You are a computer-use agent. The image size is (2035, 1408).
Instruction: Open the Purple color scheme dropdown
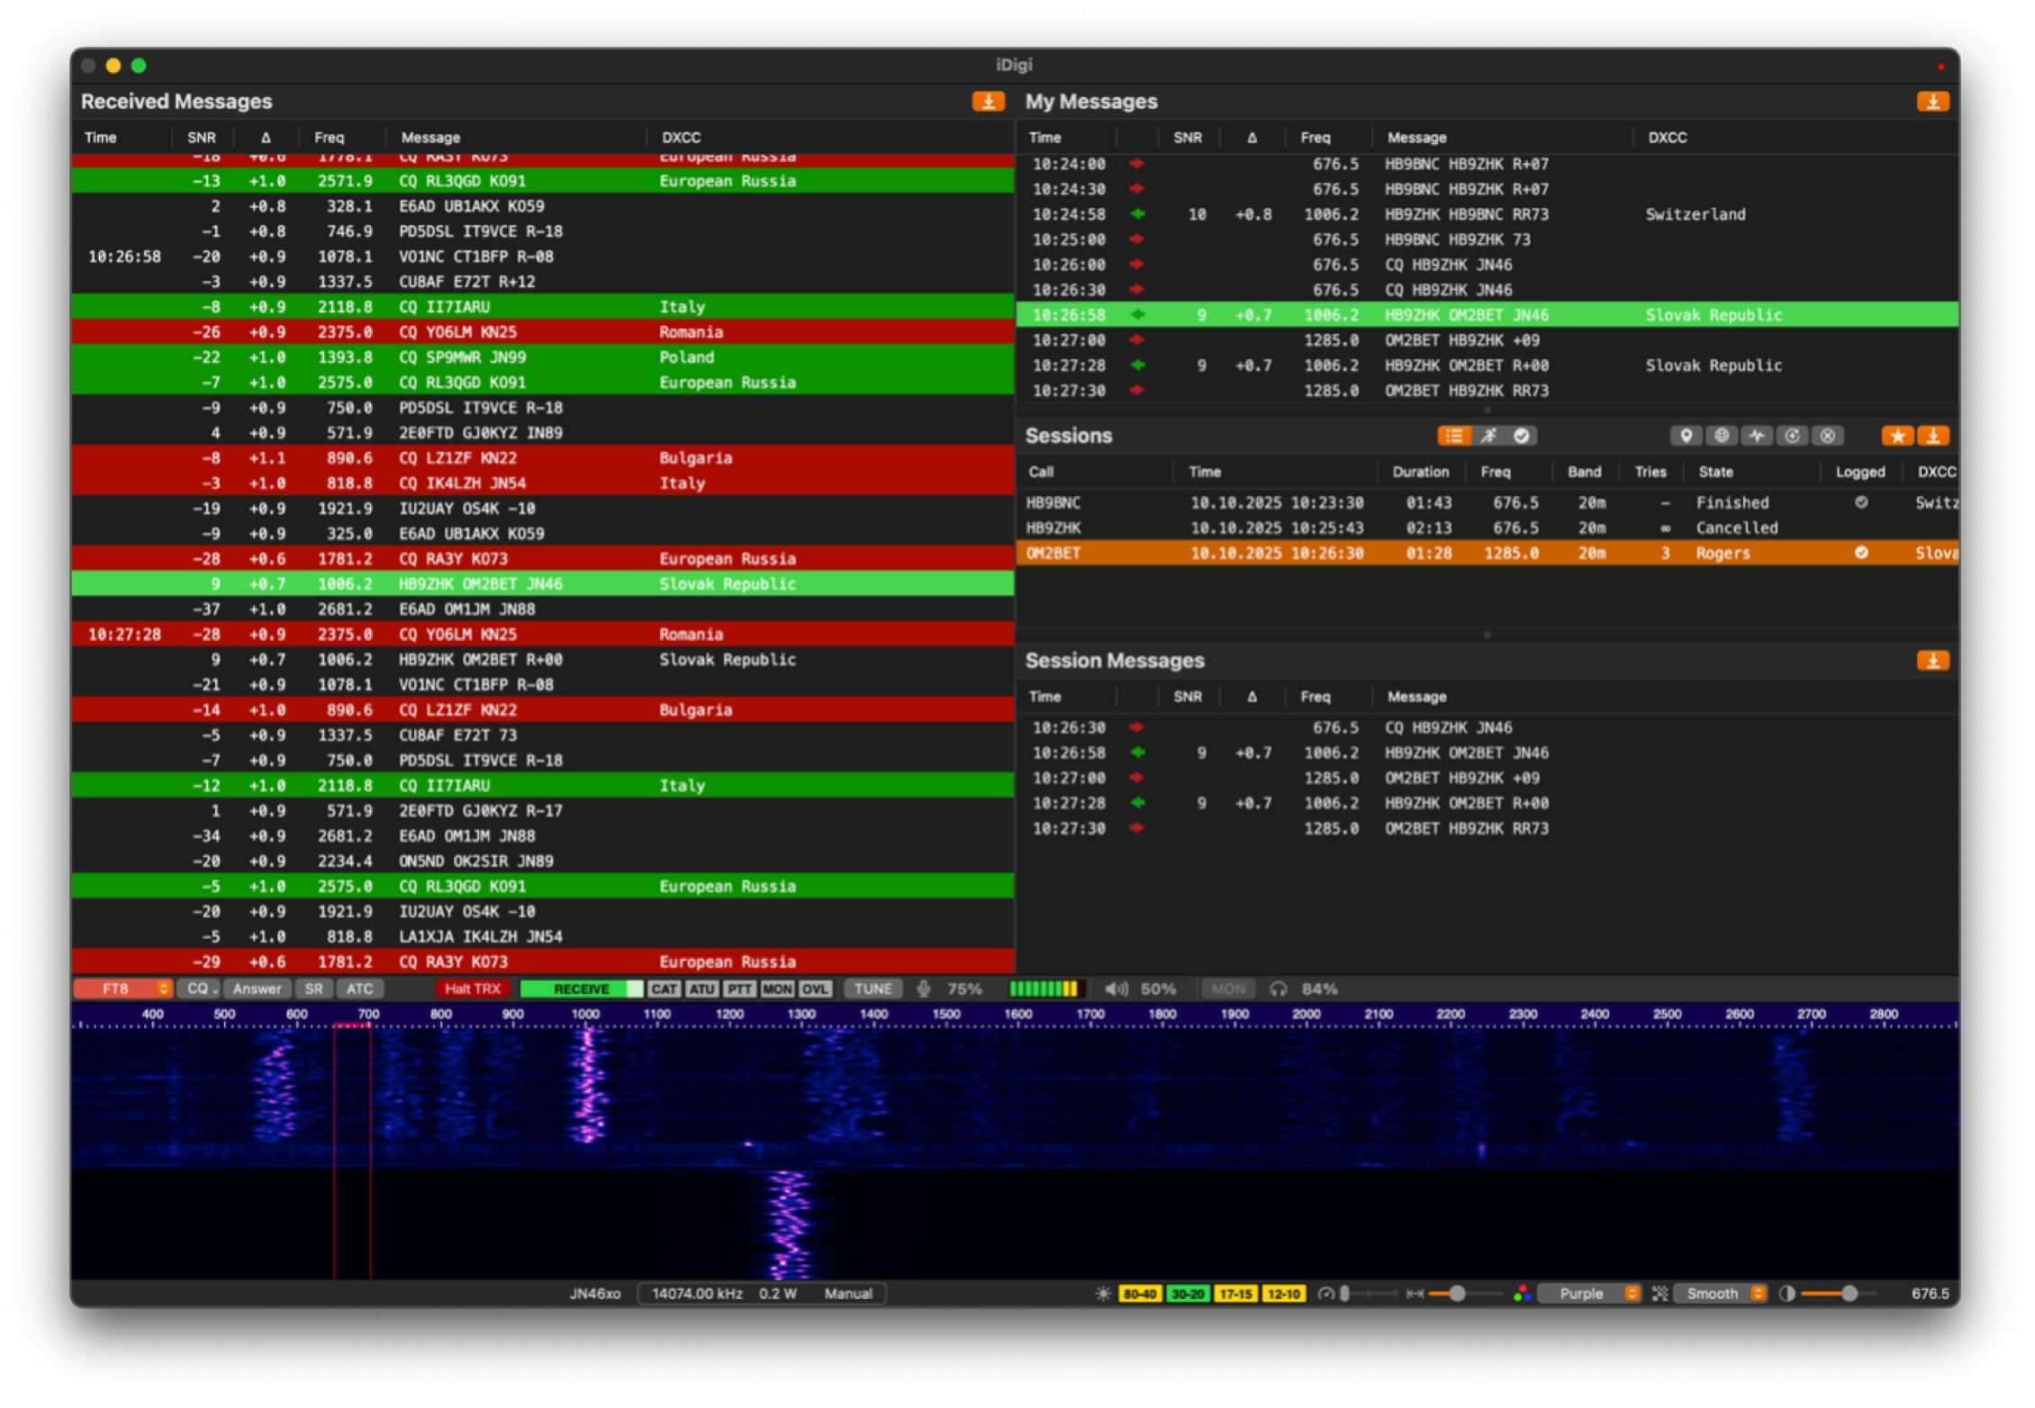click(1590, 1294)
